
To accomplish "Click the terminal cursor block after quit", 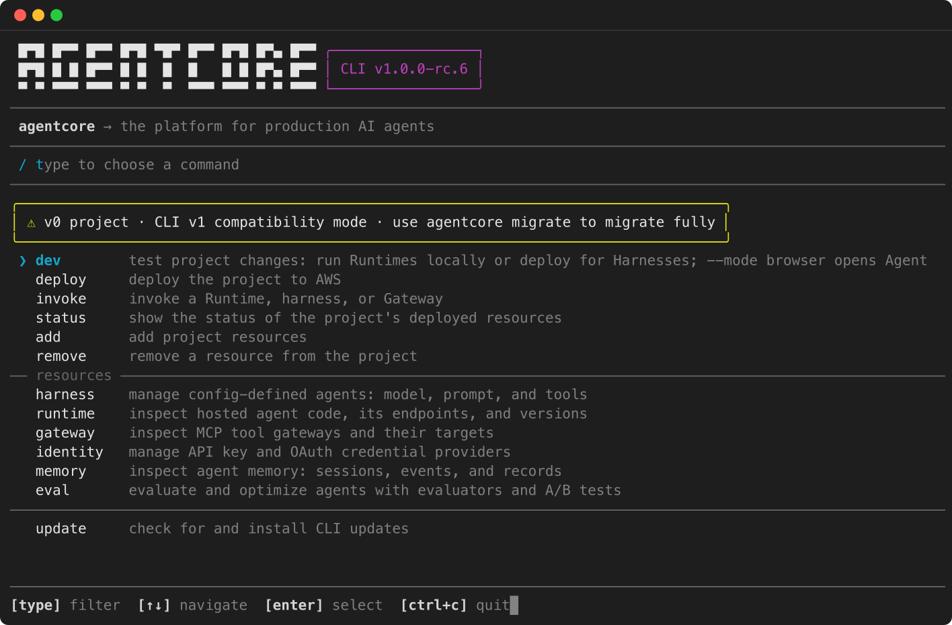I will [514, 606].
